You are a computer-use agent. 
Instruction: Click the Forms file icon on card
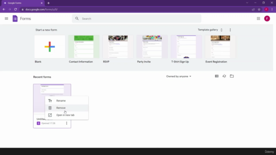point(38,123)
